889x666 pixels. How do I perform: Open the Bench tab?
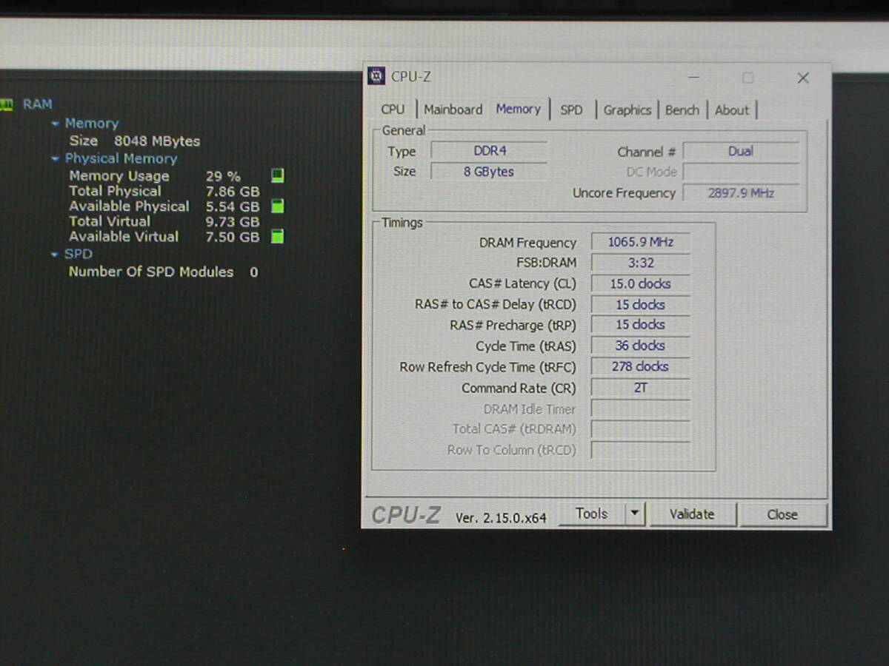point(682,110)
